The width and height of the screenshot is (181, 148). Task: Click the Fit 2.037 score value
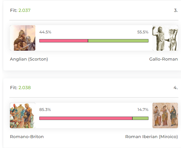pos(25,10)
